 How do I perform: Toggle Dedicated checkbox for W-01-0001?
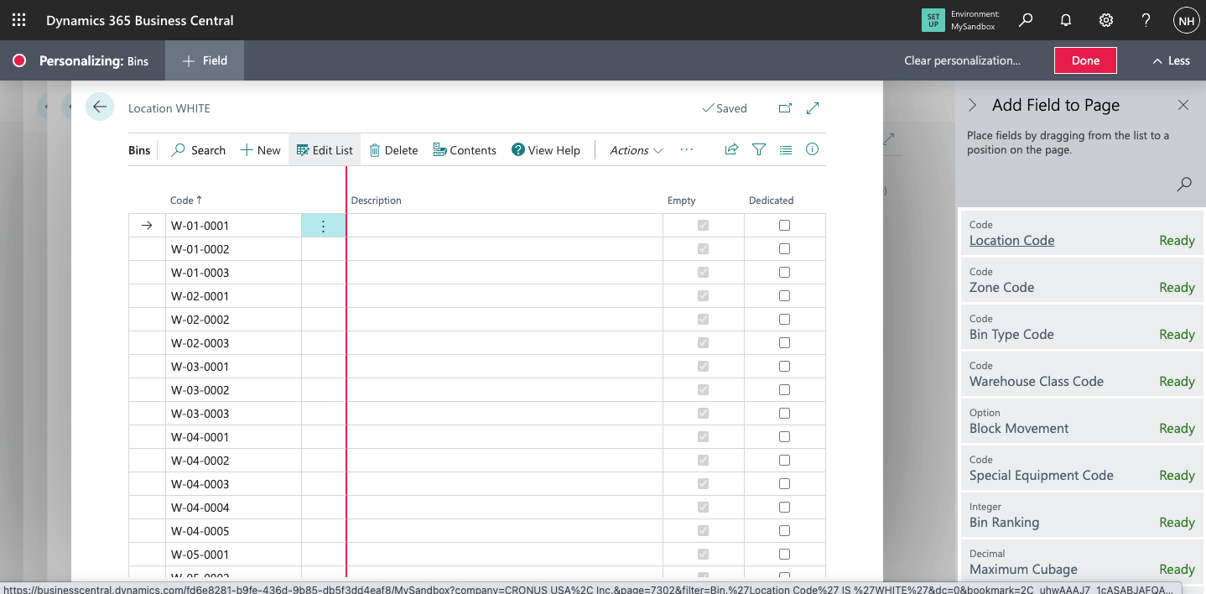784,226
